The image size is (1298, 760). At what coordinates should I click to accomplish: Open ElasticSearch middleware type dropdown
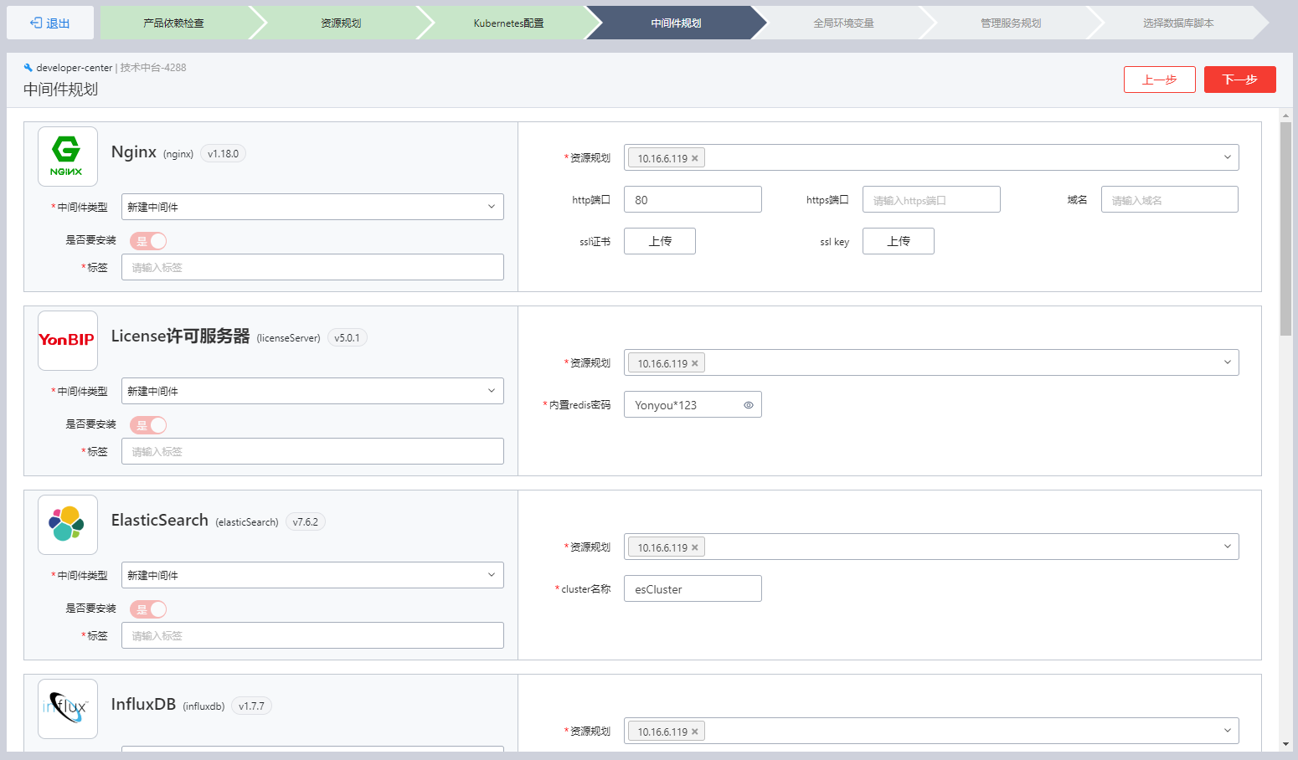(312, 575)
